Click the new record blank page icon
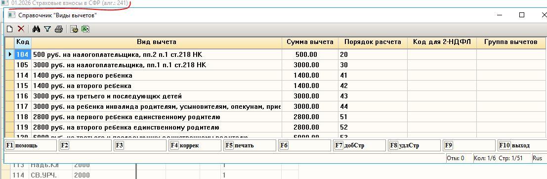The height and width of the screenshot is (179, 547). coord(9,29)
